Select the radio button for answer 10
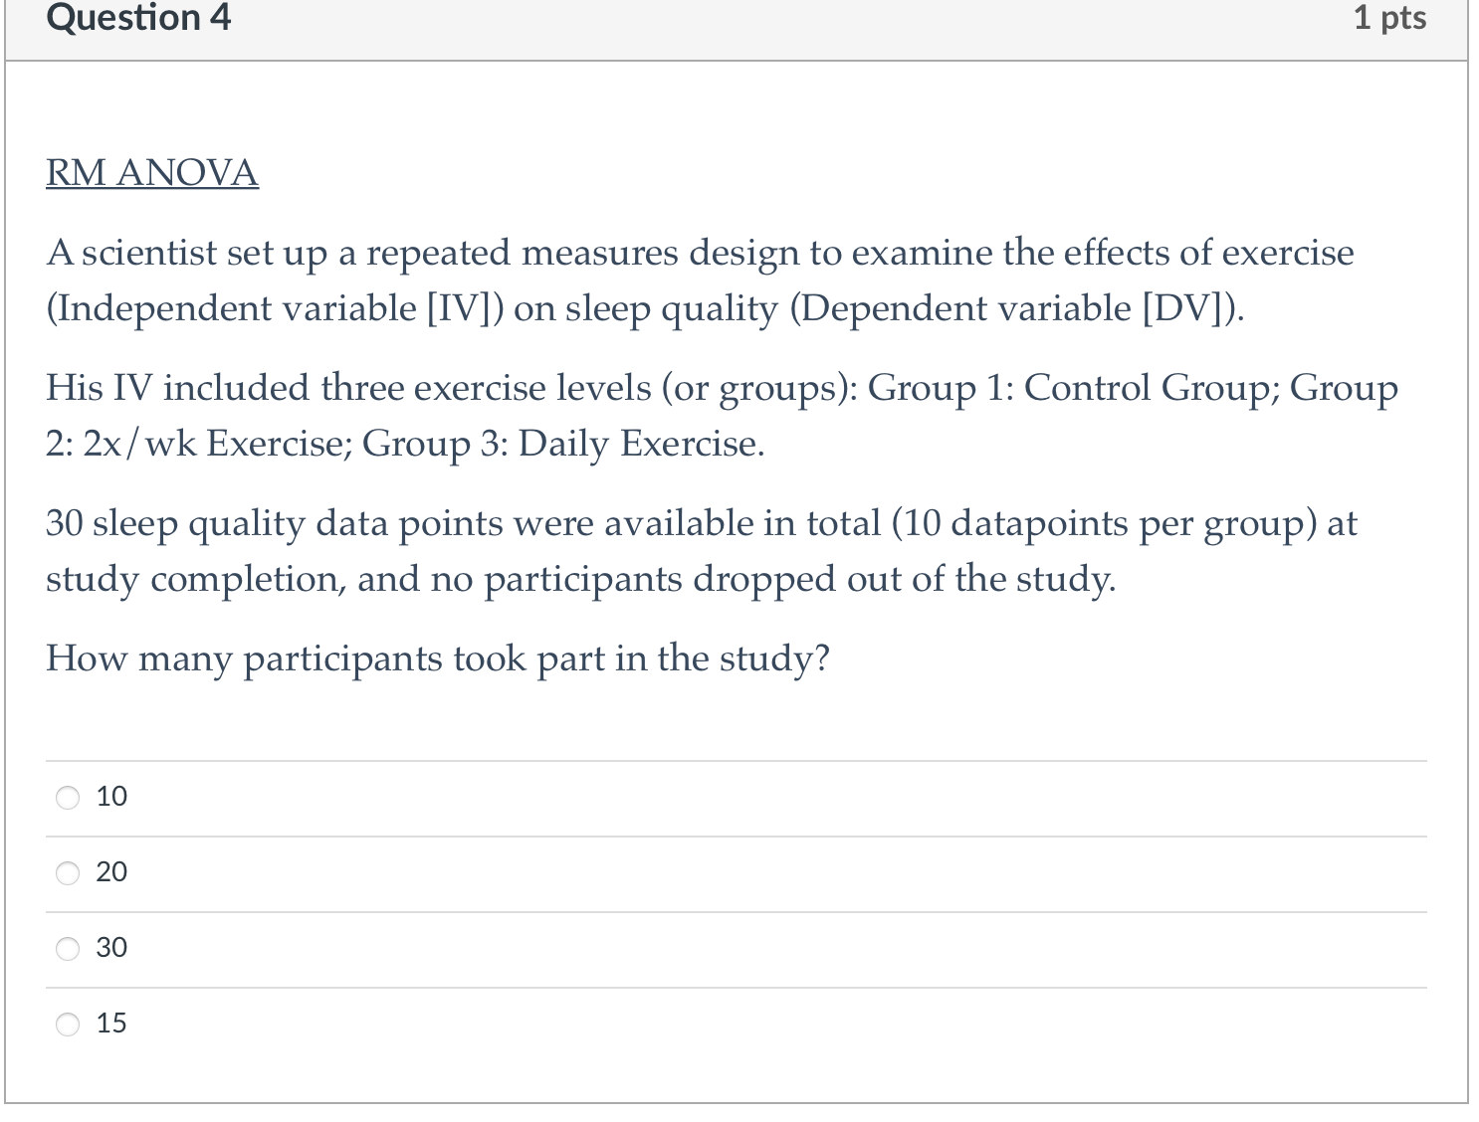1479x1122 pixels. pos(66,796)
